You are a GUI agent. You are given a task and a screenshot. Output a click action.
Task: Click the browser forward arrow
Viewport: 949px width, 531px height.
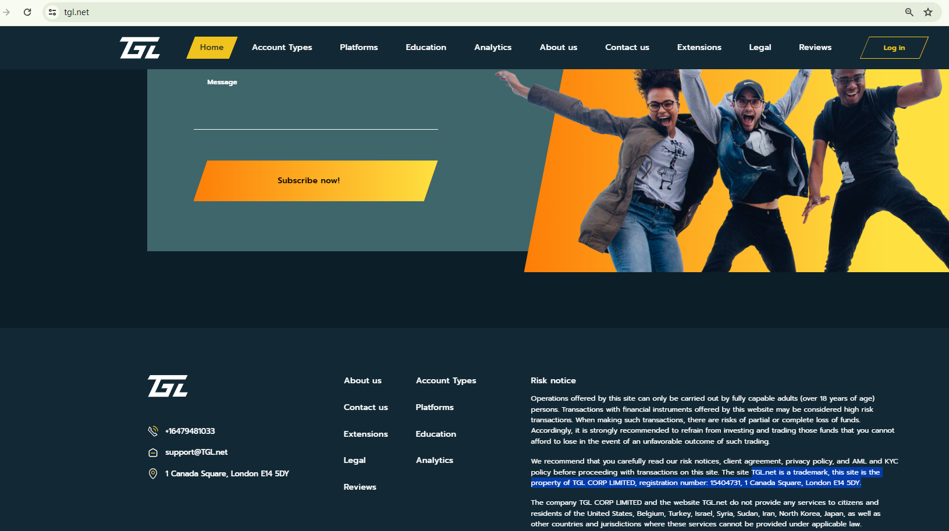(x=6, y=12)
